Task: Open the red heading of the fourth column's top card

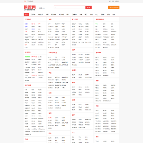Action: (100, 19)
